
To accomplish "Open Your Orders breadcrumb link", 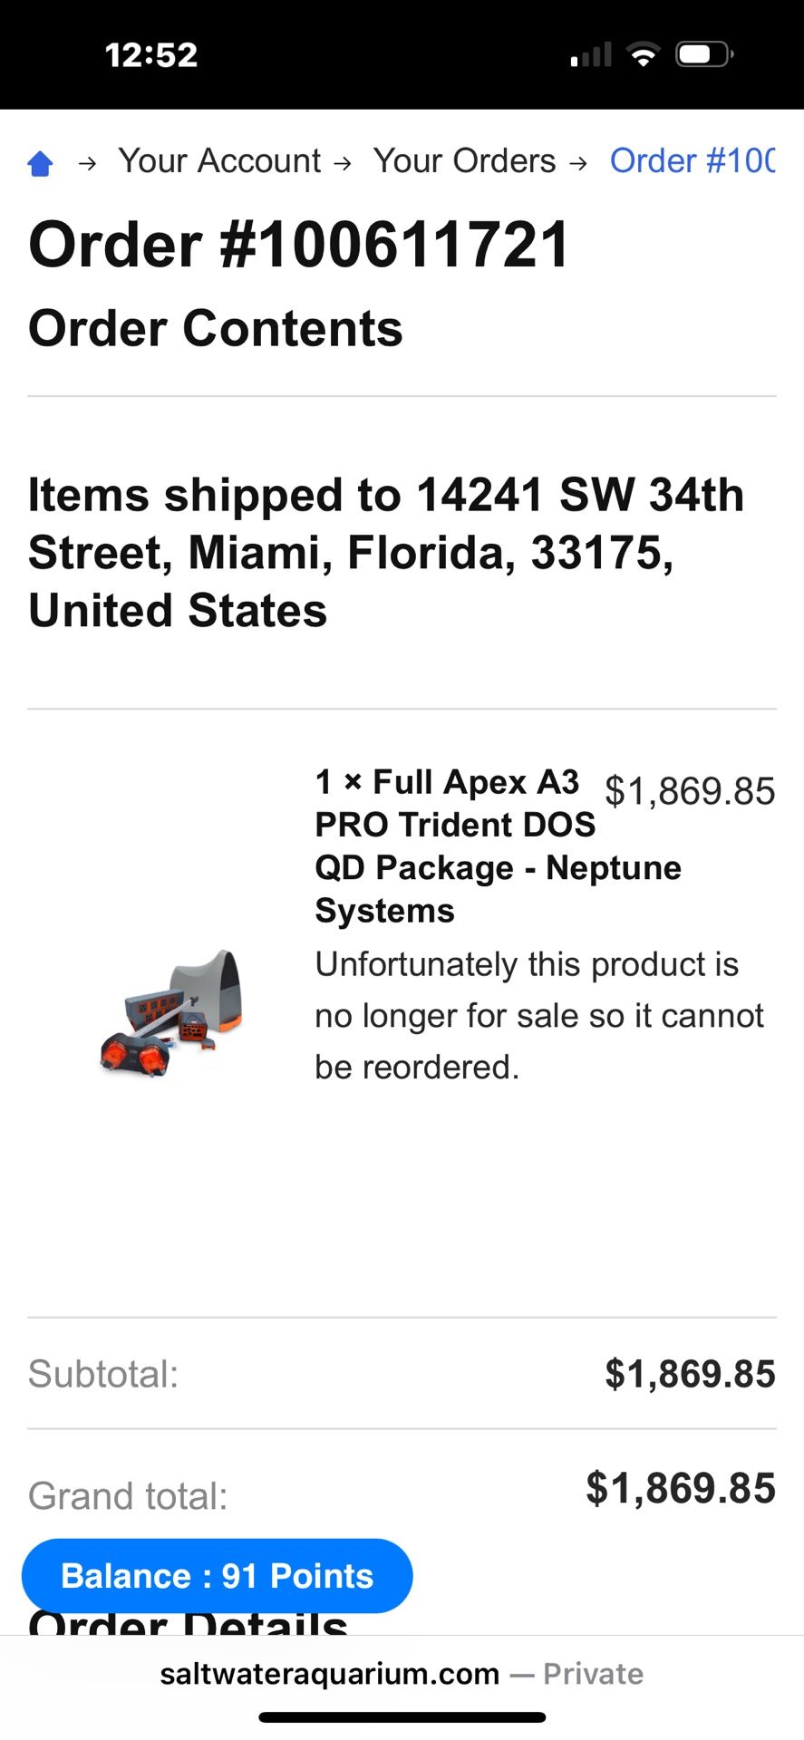I will [x=464, y=161].
